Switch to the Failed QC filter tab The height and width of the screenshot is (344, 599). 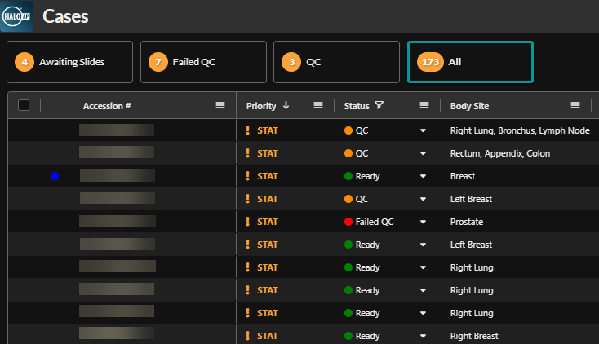[x=203, y=62]
